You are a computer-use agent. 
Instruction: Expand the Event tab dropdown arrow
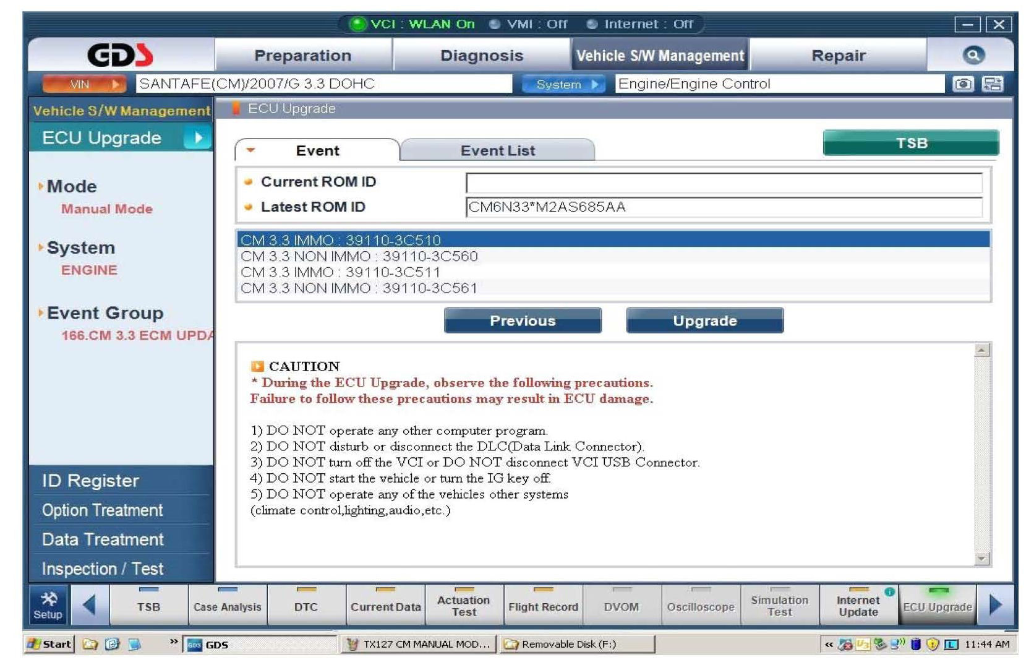(x=250, y=150)
